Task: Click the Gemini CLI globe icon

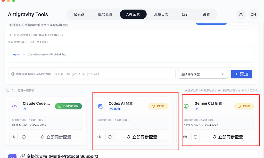Action: tap(186, 106)
